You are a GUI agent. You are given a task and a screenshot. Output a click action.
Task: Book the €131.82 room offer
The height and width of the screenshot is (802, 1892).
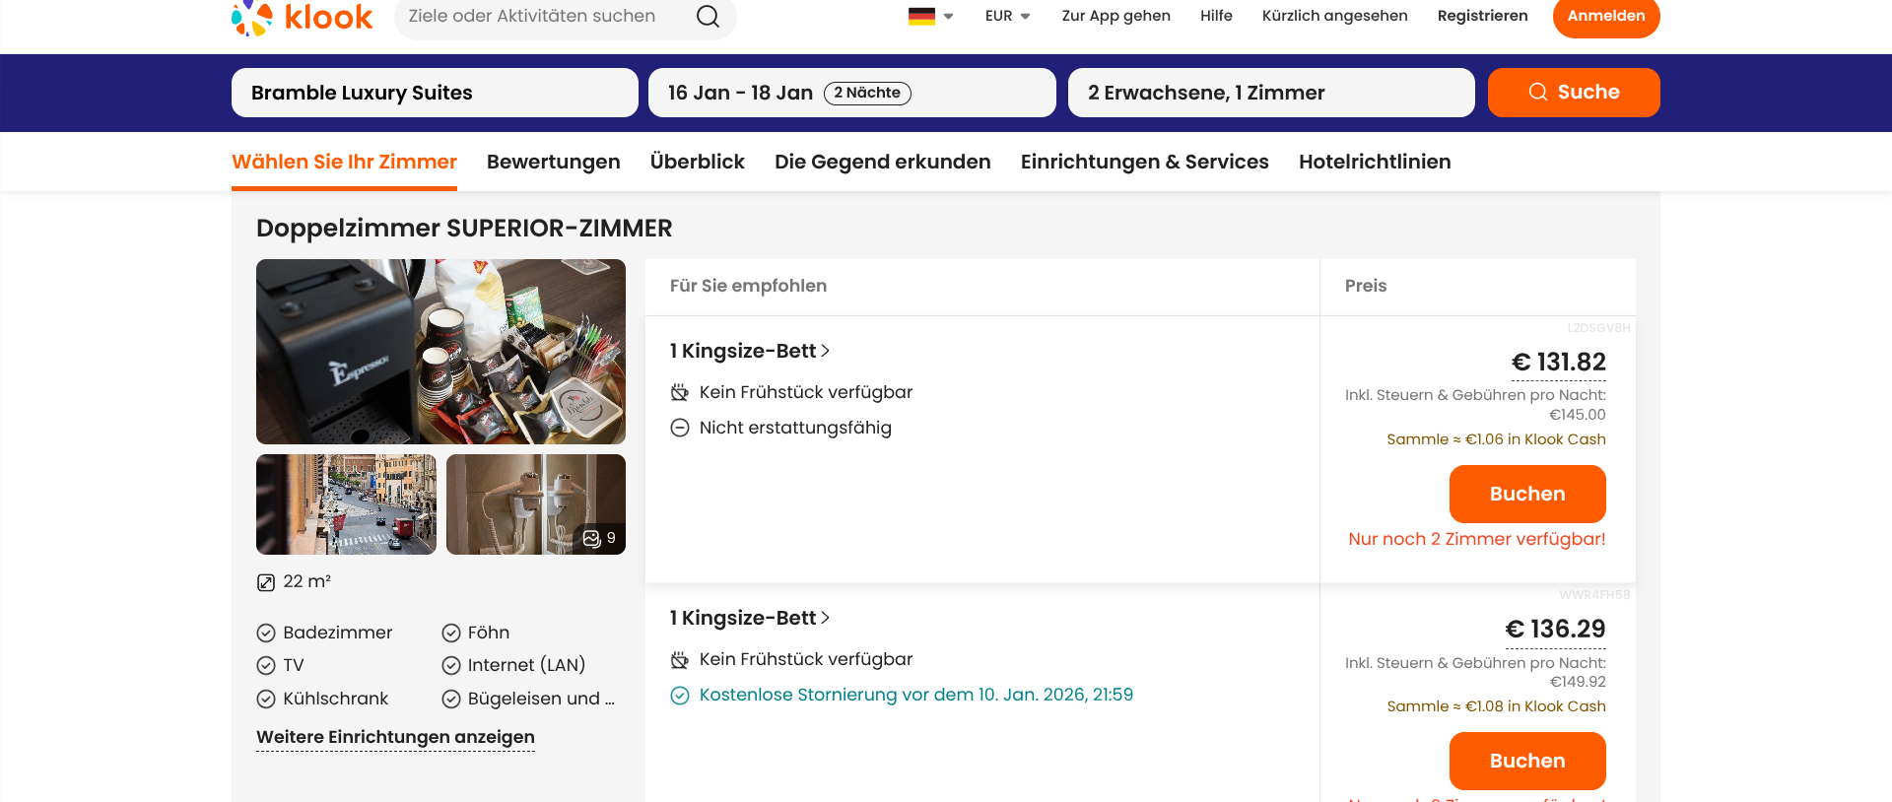pos(1526,494)
